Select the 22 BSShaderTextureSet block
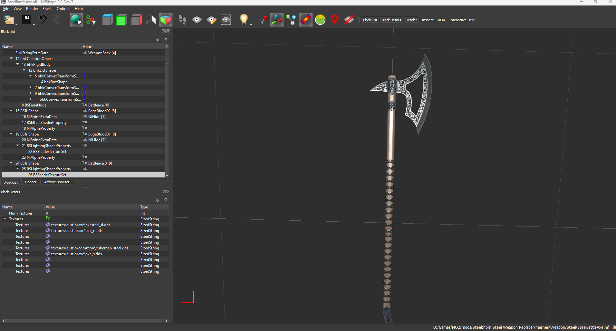The image size is (616, 331). [50, 152]
